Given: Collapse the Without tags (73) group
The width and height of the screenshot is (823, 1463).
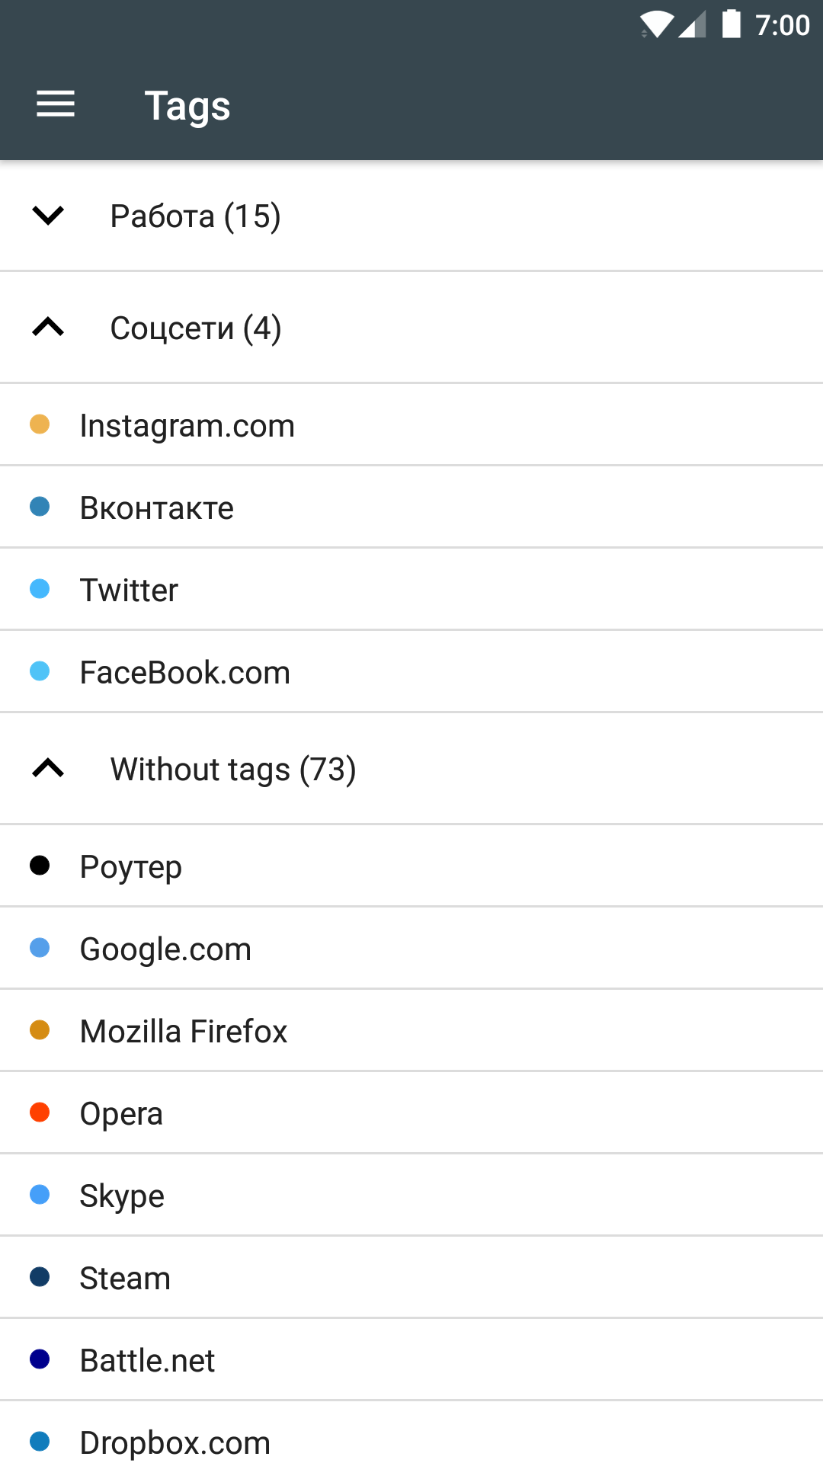Looking at the screenshot, I should (x=48, y=768).
